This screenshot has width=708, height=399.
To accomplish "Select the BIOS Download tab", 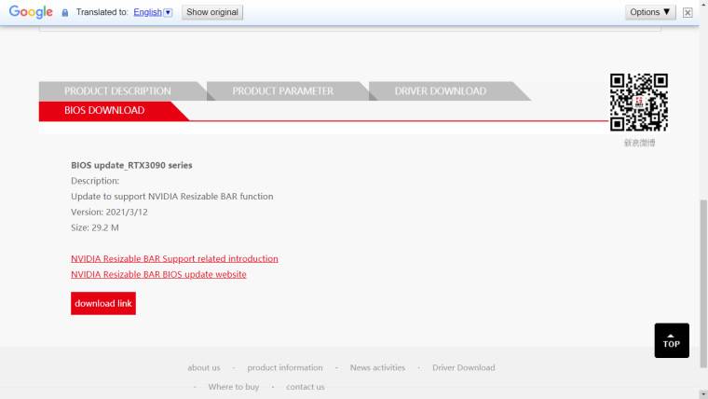I will point(104,111).
